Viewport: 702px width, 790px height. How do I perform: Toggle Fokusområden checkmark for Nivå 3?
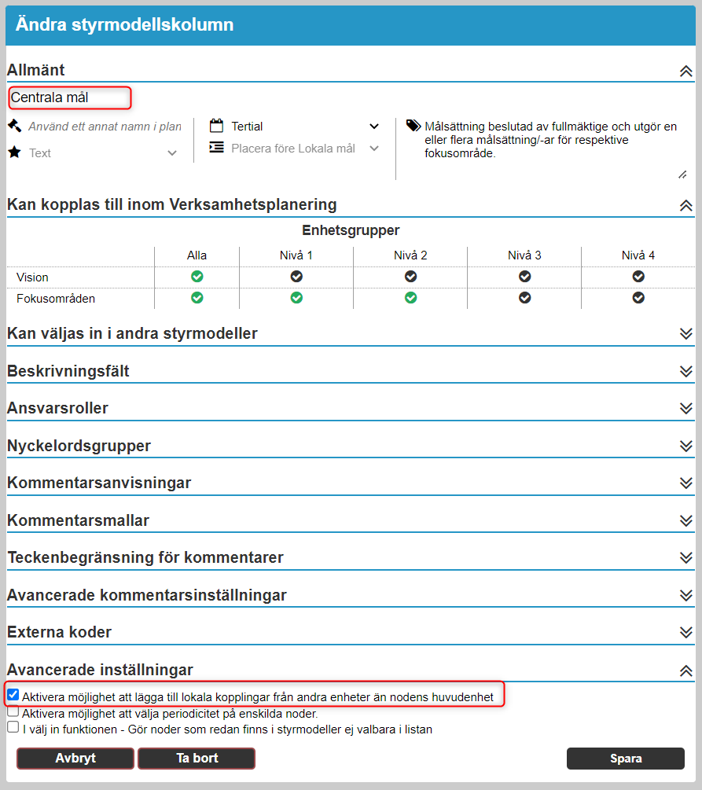[x=524, y=298]
